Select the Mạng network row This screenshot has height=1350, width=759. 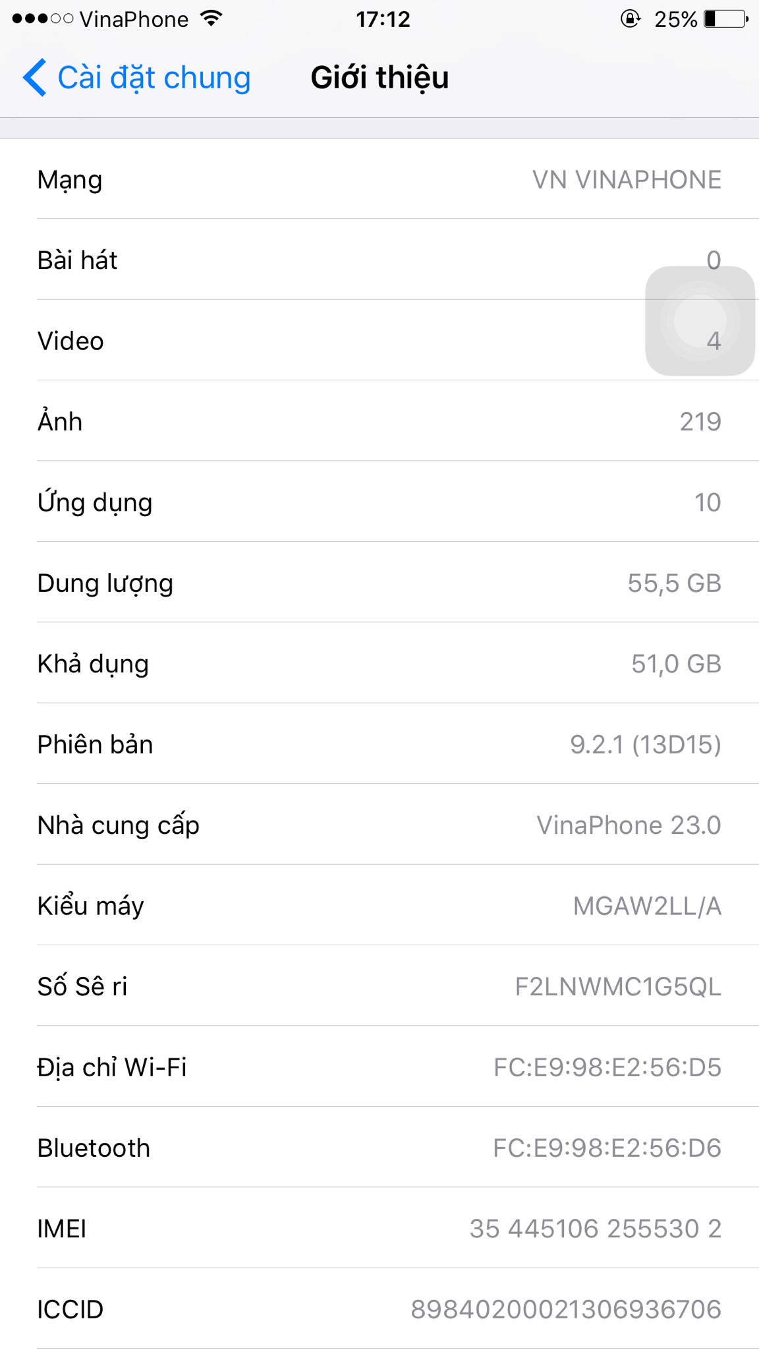coord(379,179)
